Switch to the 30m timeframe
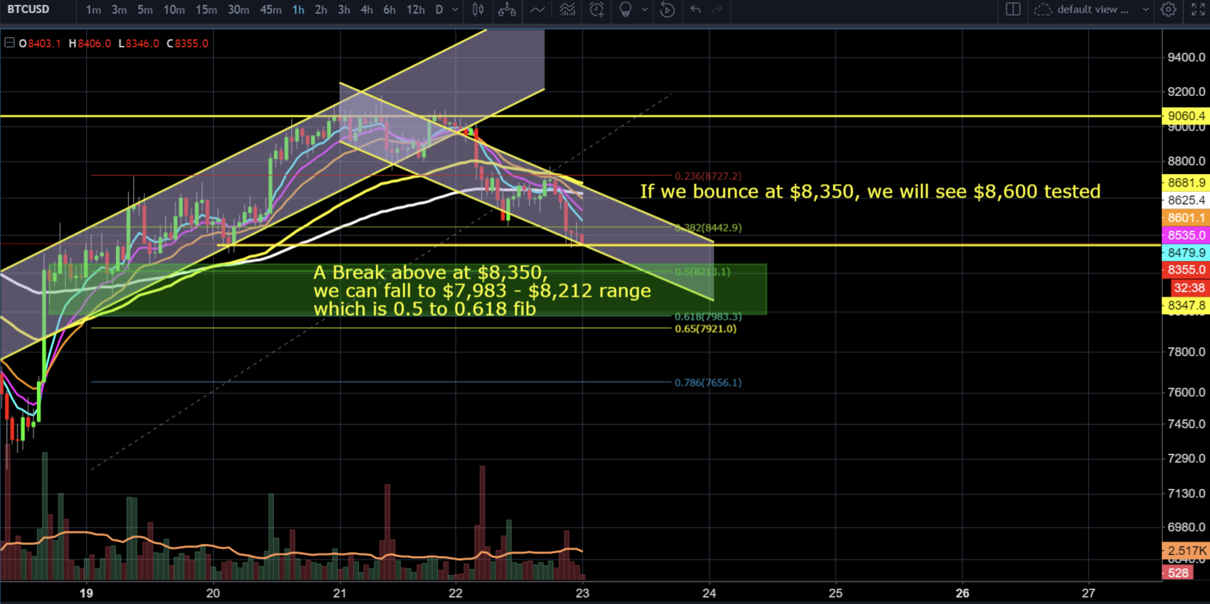This screenshot has width=1210, height=604. (x=238, y=9)
